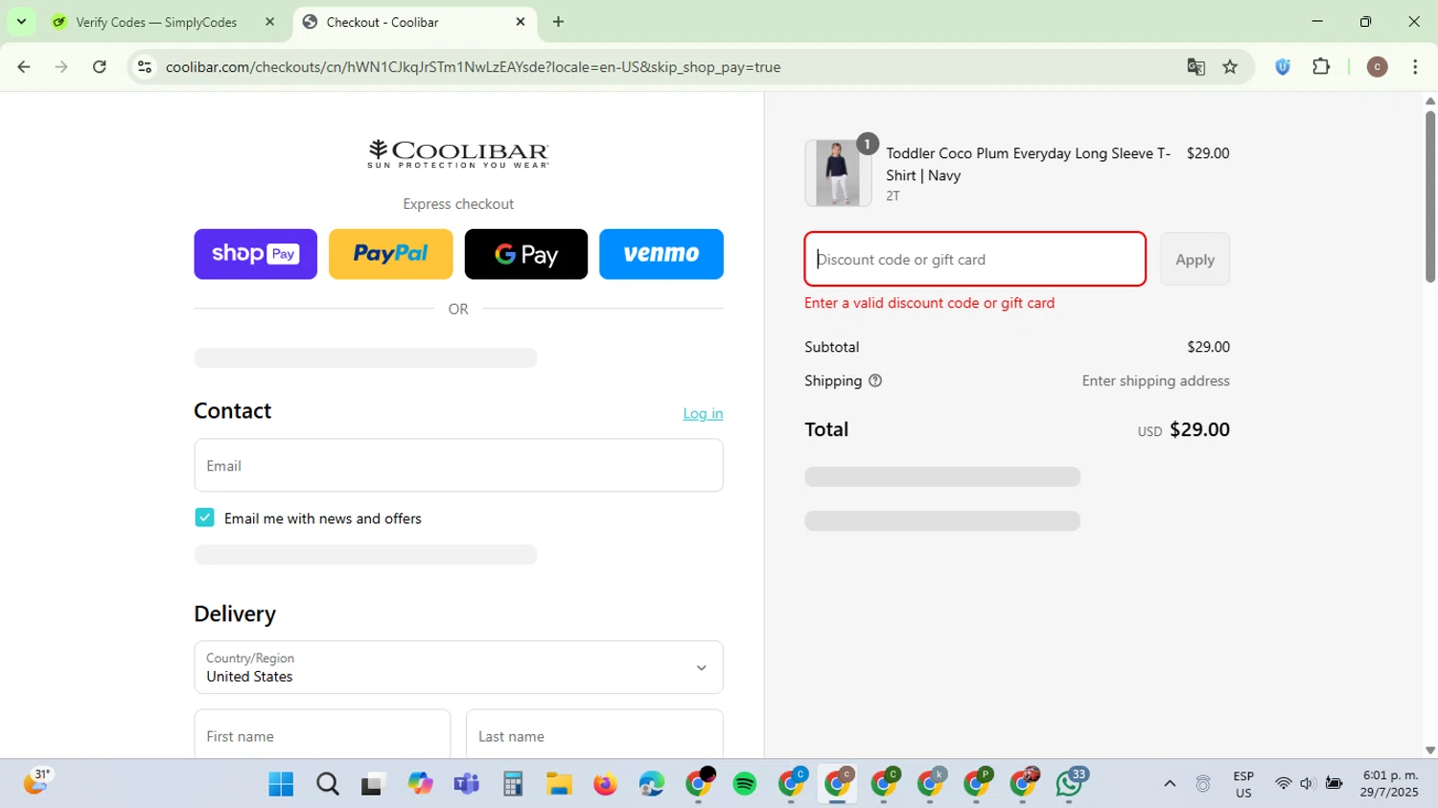
Task: Check out with Google Pay
Action: point(525,254)
